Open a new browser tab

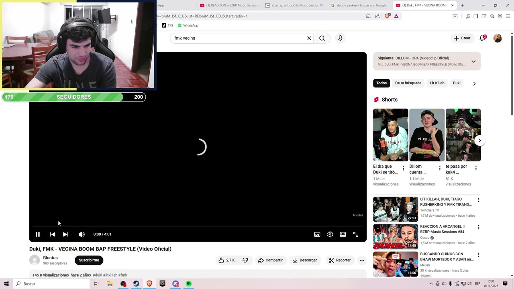click(462, 5)
